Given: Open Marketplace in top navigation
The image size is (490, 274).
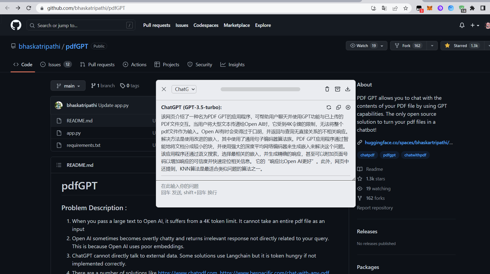Looking at the screenshot, I should 237,25.
